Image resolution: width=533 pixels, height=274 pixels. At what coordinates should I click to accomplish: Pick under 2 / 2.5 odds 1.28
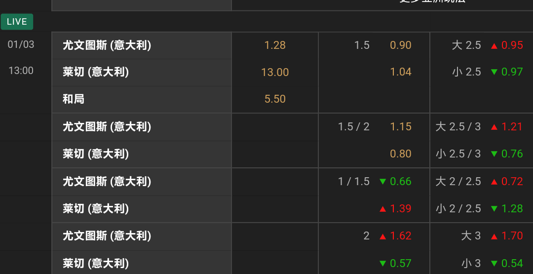coord(512,208)
